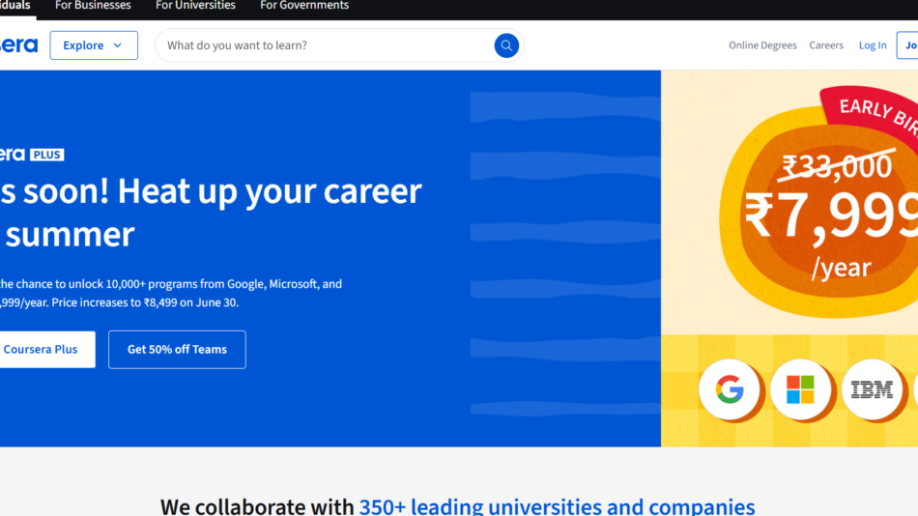918x516 pixels.
Task: Open '350+ leading universities and companies' link
Action: click(x=557, y=506)
